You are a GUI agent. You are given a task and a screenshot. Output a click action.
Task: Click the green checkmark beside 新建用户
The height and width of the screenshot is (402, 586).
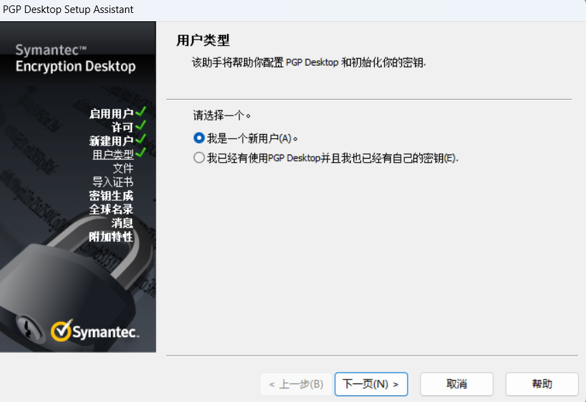141,139
